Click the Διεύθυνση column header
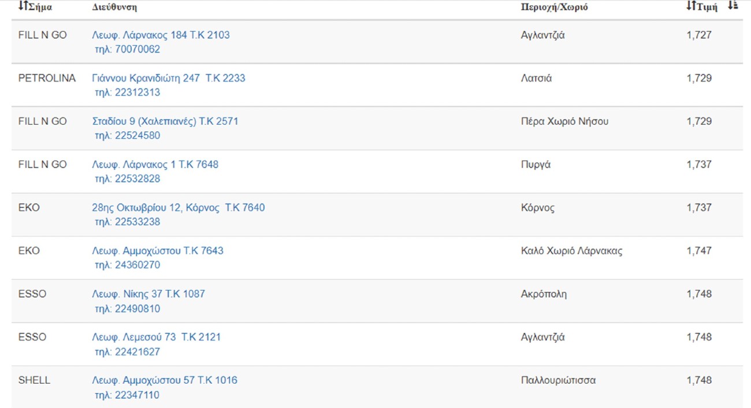 (114, 8)
